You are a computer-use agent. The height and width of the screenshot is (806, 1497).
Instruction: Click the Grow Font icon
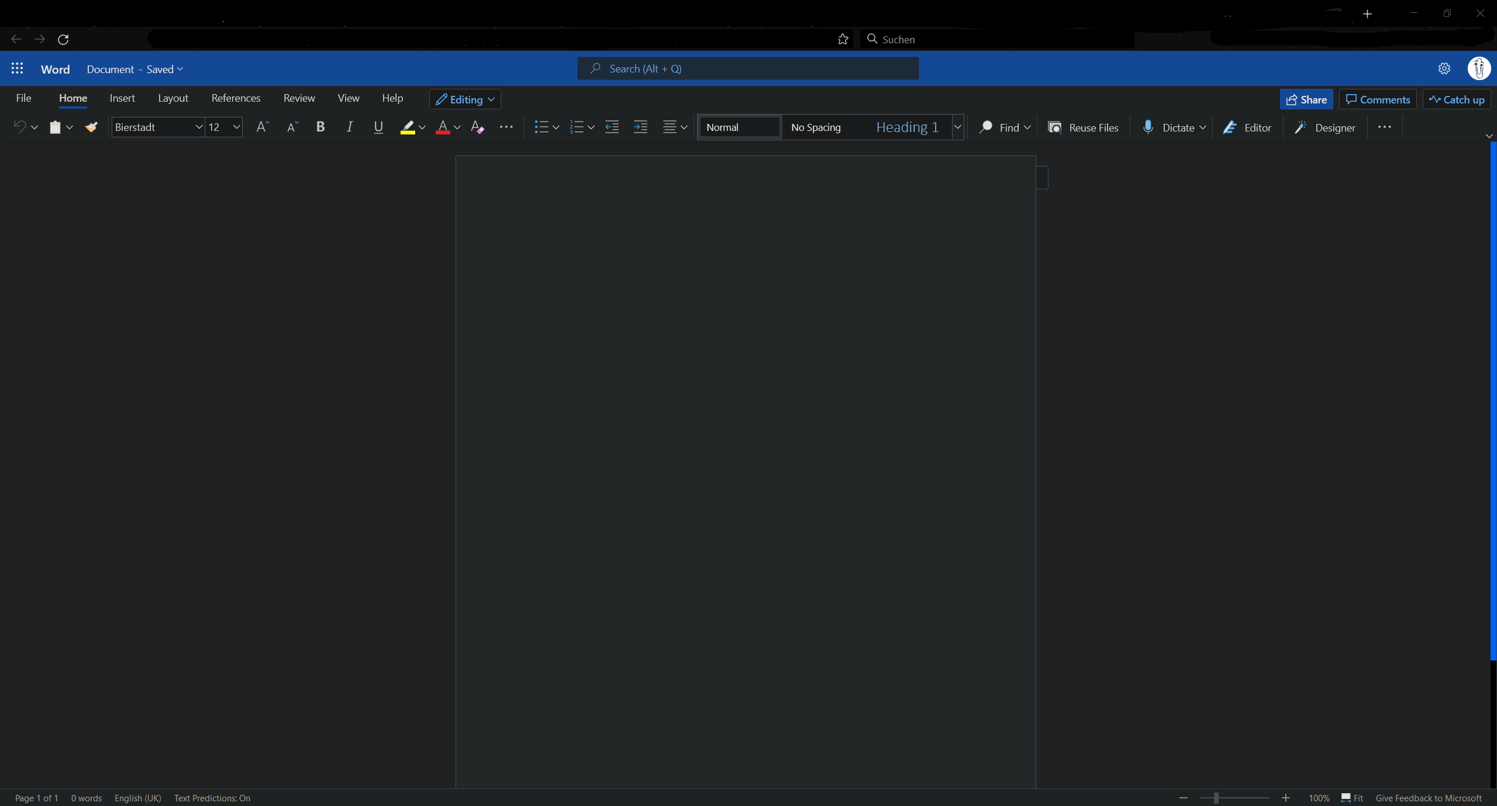(x=263, y=127)
